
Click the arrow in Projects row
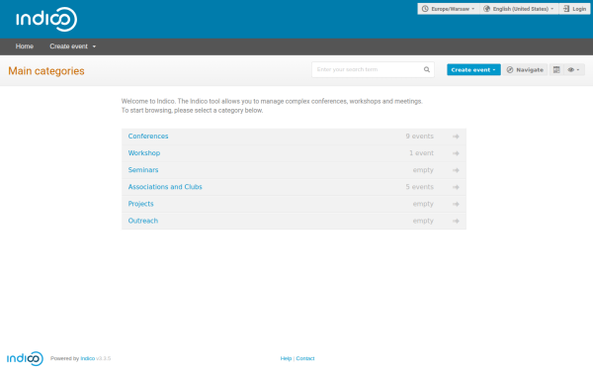pos(456,204)
